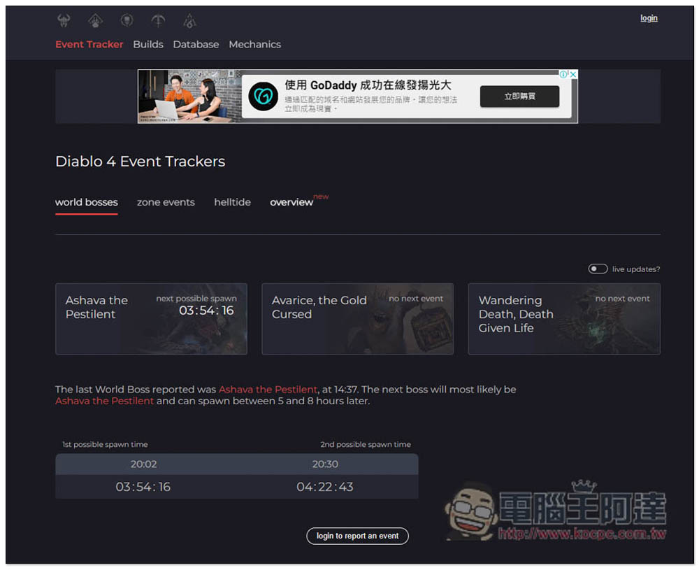Screen dimensions: 699x570
Task: Switch to the zone events tab
Action: click(x=166, y=203)
